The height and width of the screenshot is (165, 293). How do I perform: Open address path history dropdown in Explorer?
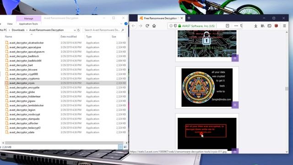click(75, 30)
